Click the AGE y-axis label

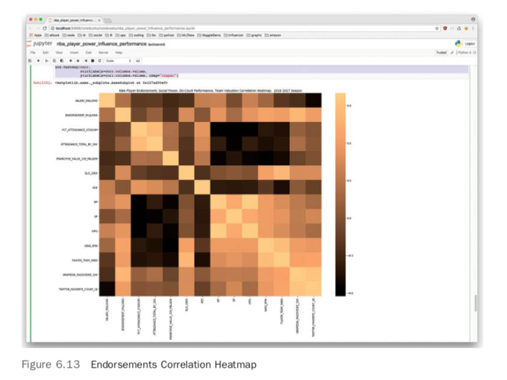coord(95,188)
